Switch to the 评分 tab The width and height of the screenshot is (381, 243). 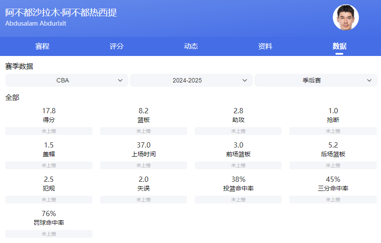pyautogui.click(x=117, y=46)
